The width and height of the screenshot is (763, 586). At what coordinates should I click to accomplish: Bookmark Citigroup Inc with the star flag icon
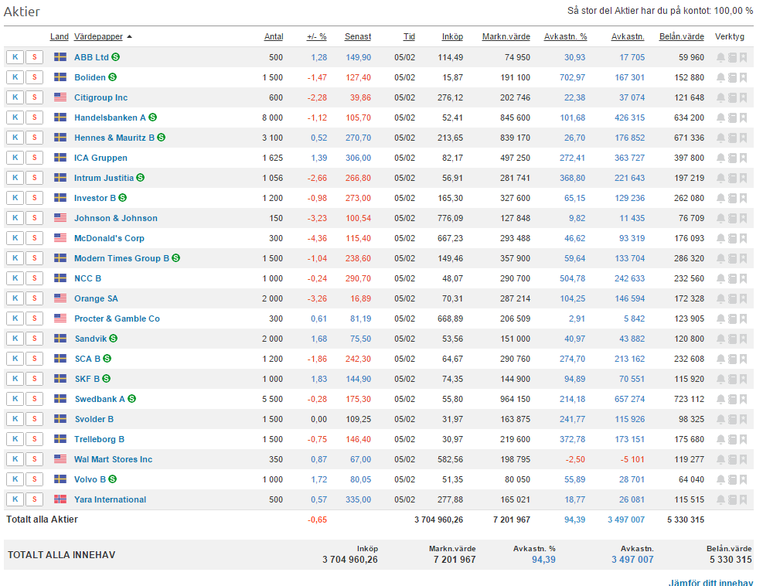point(743,97)
